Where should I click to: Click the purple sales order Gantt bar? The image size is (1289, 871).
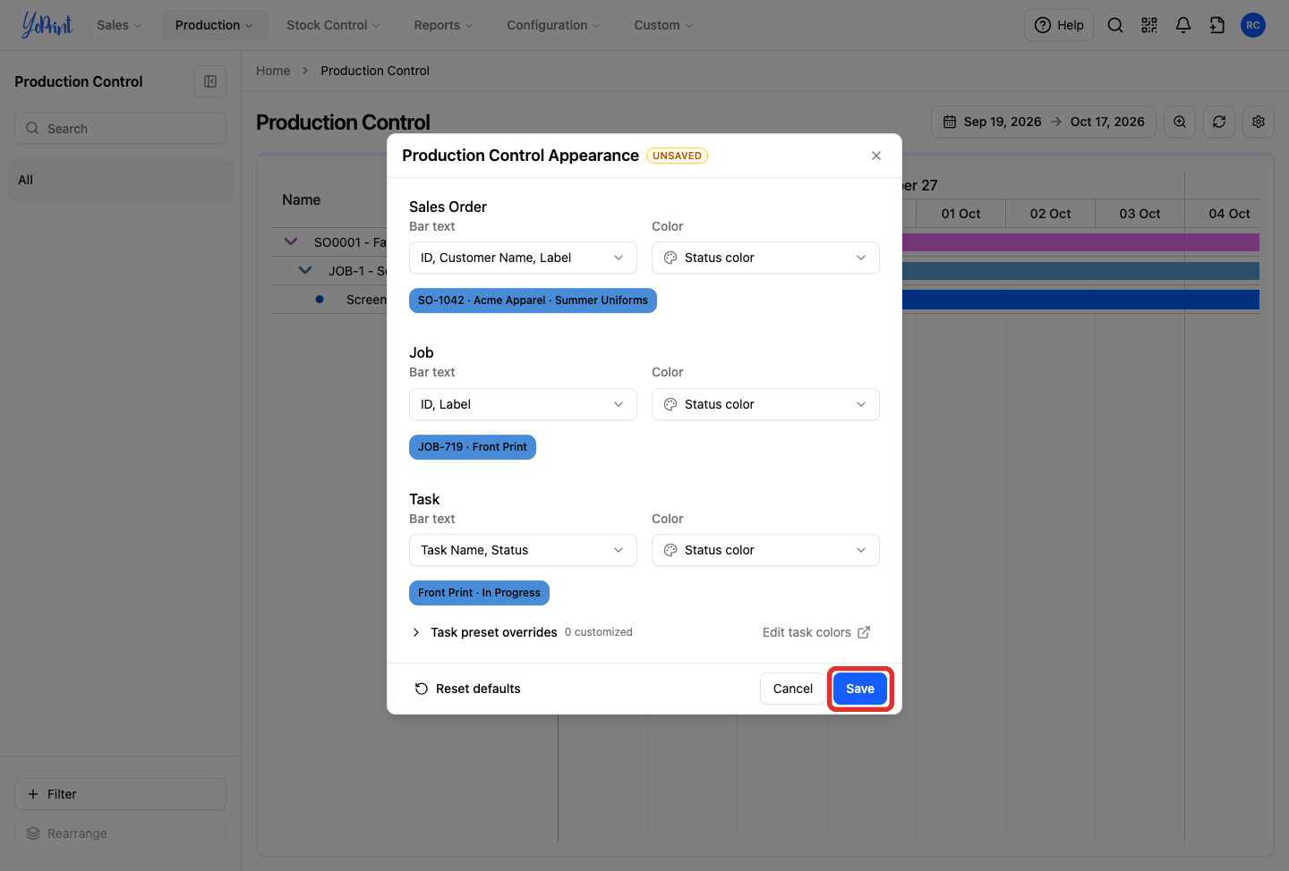click(1080, 242)
